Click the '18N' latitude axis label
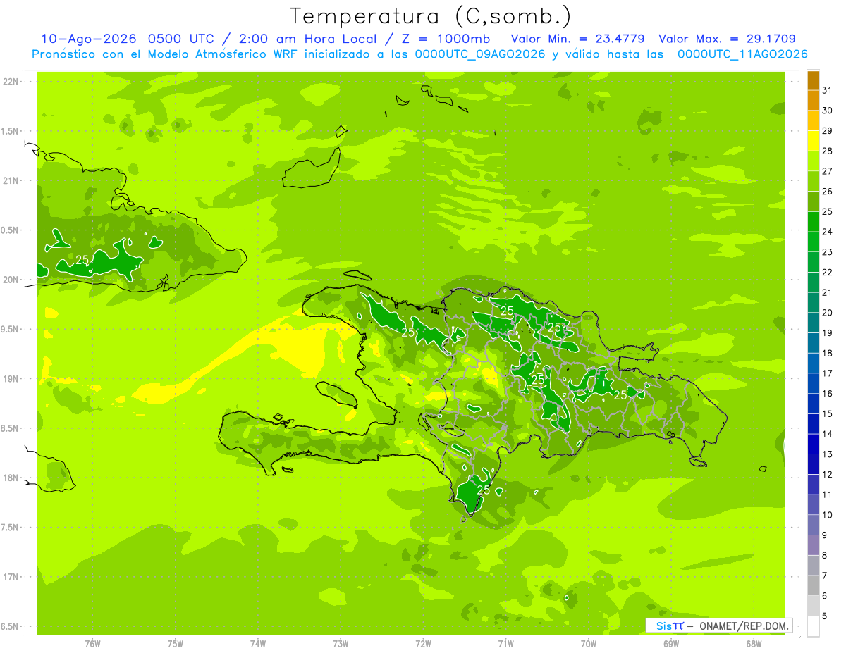This screenshot has width=846, height=653. click(x=12, y=478)
